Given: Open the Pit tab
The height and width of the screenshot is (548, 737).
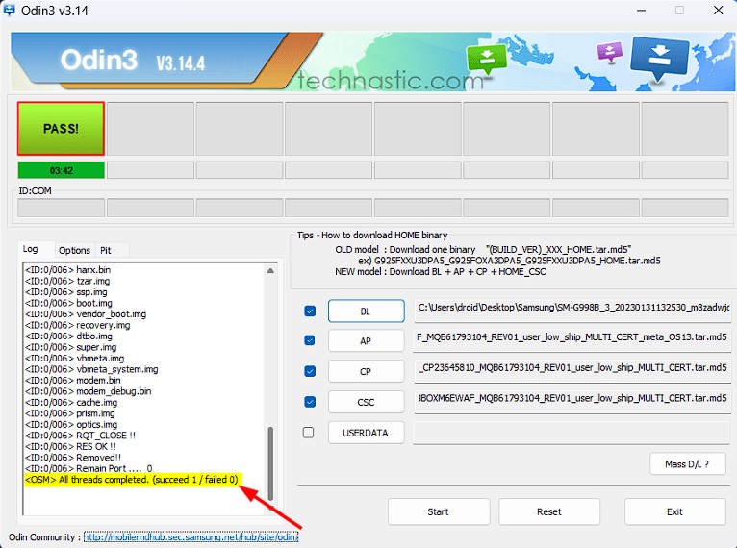Looking at the screenshot, I should pos(106,250).
